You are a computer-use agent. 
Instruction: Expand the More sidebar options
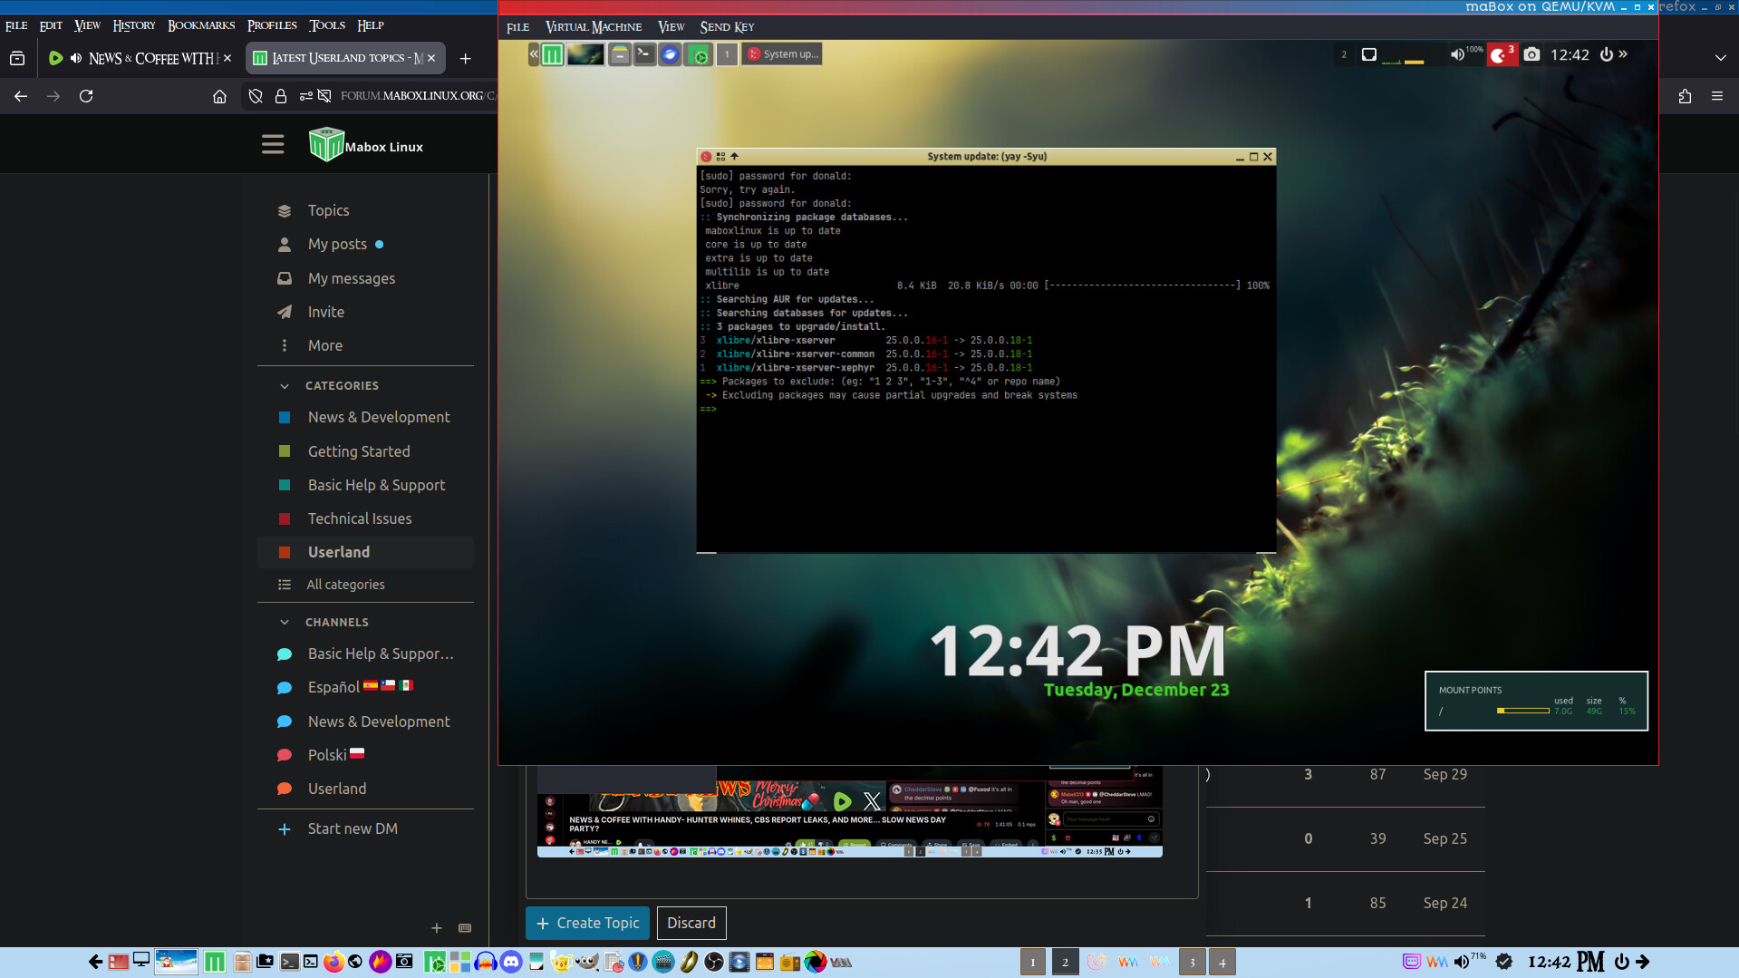click(324, 345)
